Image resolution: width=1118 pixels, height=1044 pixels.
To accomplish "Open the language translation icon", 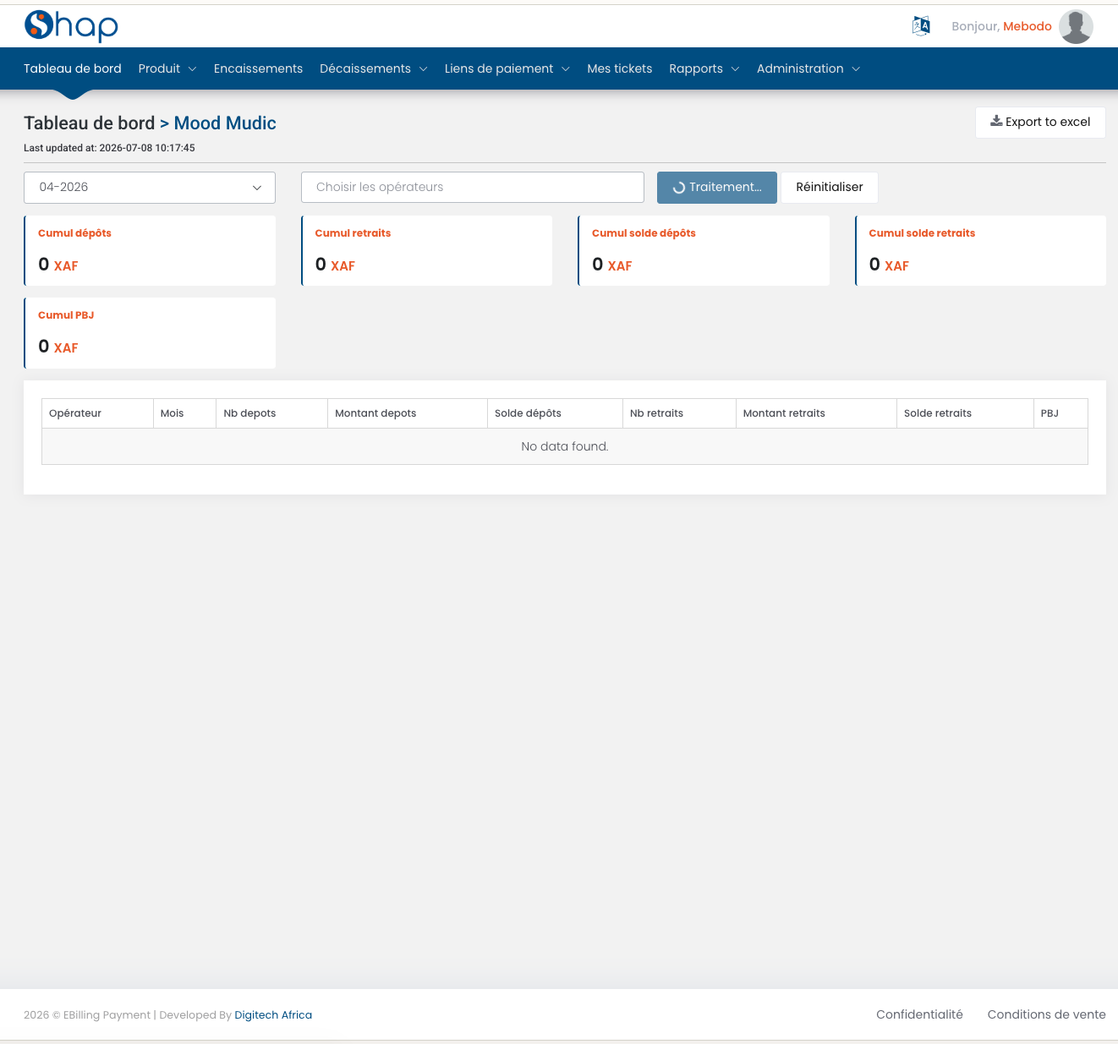I will pos(921,26).
